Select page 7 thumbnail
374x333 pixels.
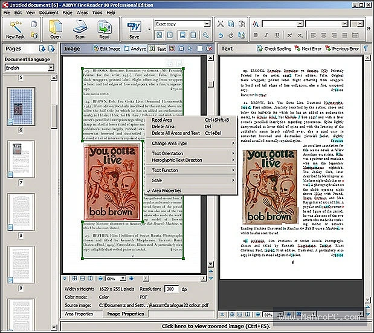point(21,159)
